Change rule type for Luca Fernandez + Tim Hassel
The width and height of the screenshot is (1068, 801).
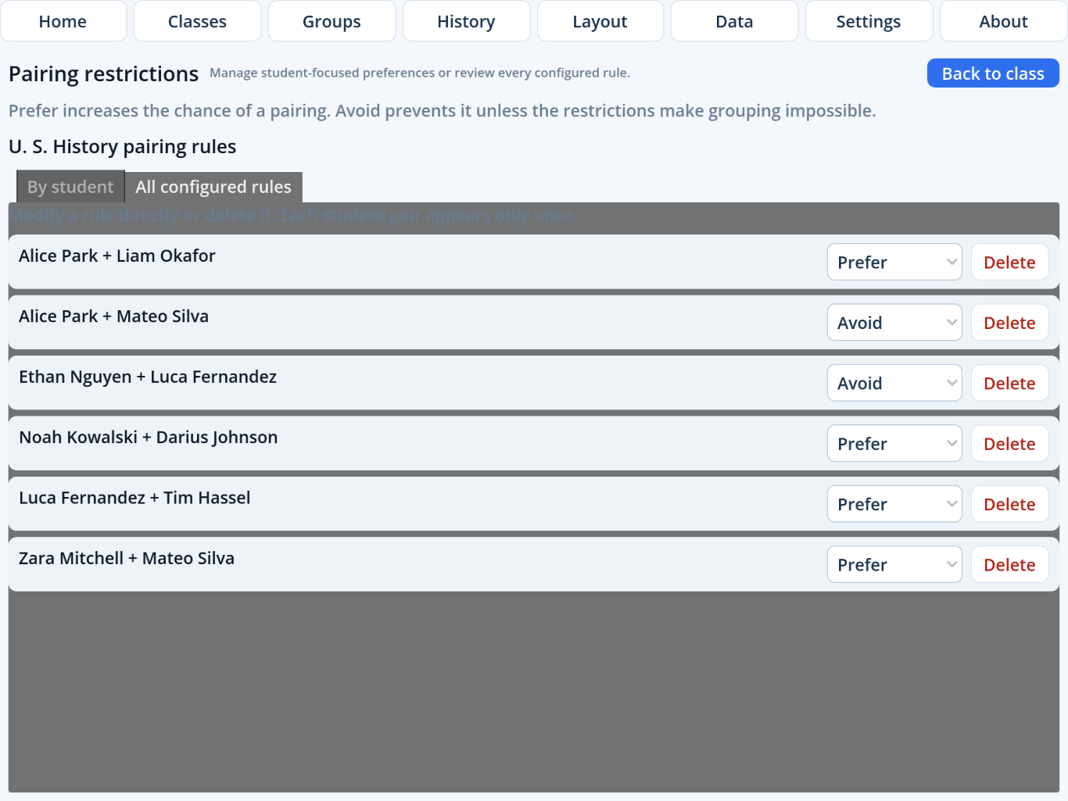(894, 504)
